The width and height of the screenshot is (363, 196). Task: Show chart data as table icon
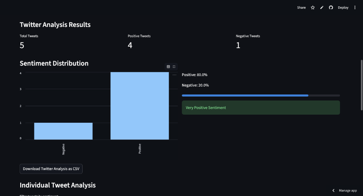pyautogui.click(x=168, y=67)
